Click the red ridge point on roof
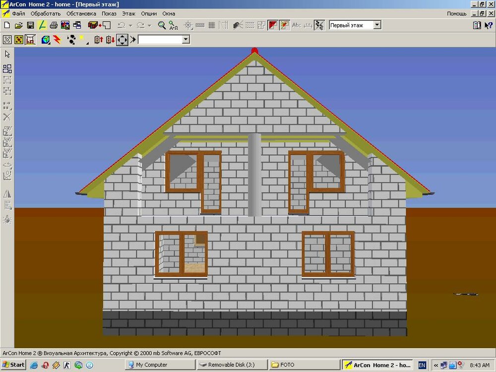 coord(254,50)
